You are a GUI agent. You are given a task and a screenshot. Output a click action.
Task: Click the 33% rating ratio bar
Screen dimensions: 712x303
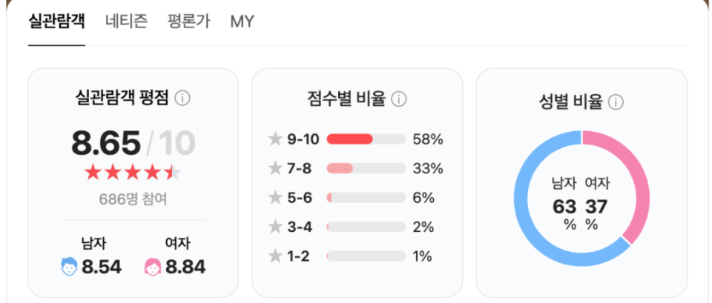click(366, 168)
